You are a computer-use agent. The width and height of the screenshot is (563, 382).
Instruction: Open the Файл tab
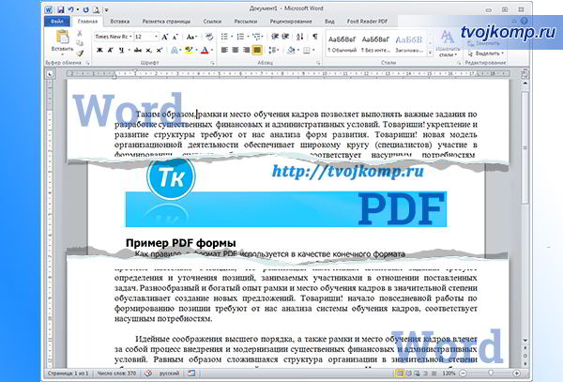pos(56,22)
